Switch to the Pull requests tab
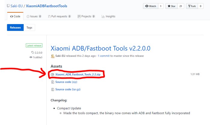 pos(59,17)
